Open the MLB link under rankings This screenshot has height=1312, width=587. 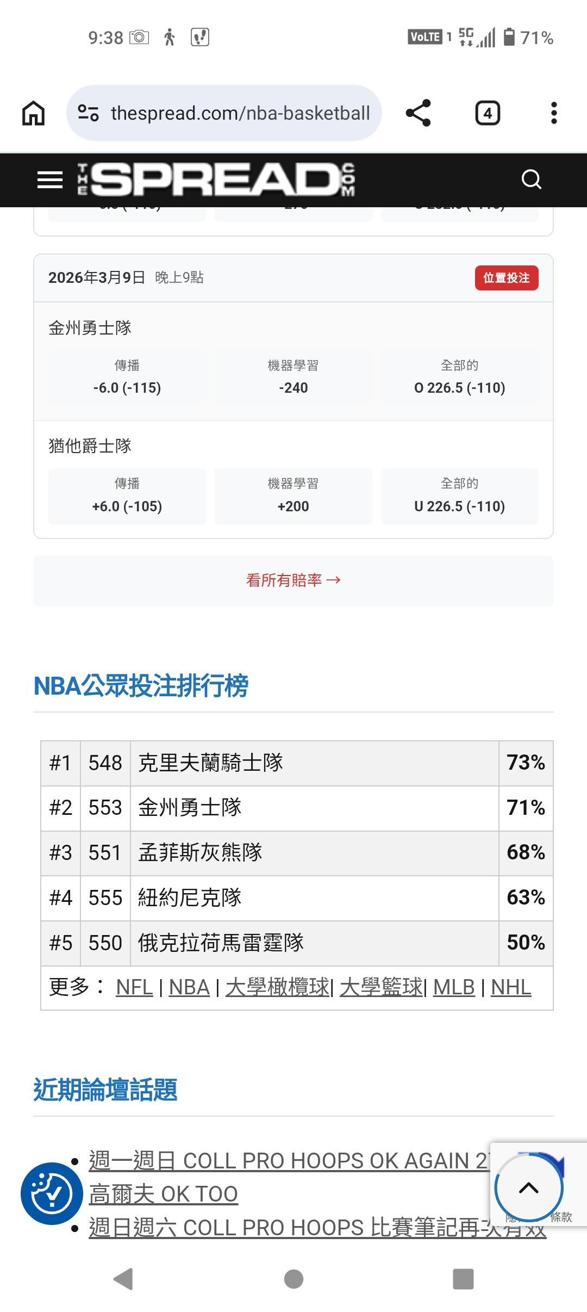pos(454,987)
